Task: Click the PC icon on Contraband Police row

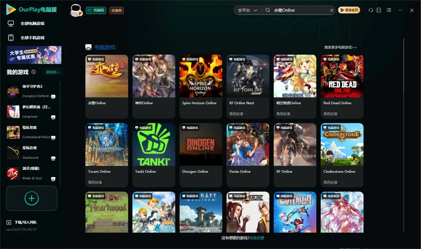Action: [x=53, y=138]
